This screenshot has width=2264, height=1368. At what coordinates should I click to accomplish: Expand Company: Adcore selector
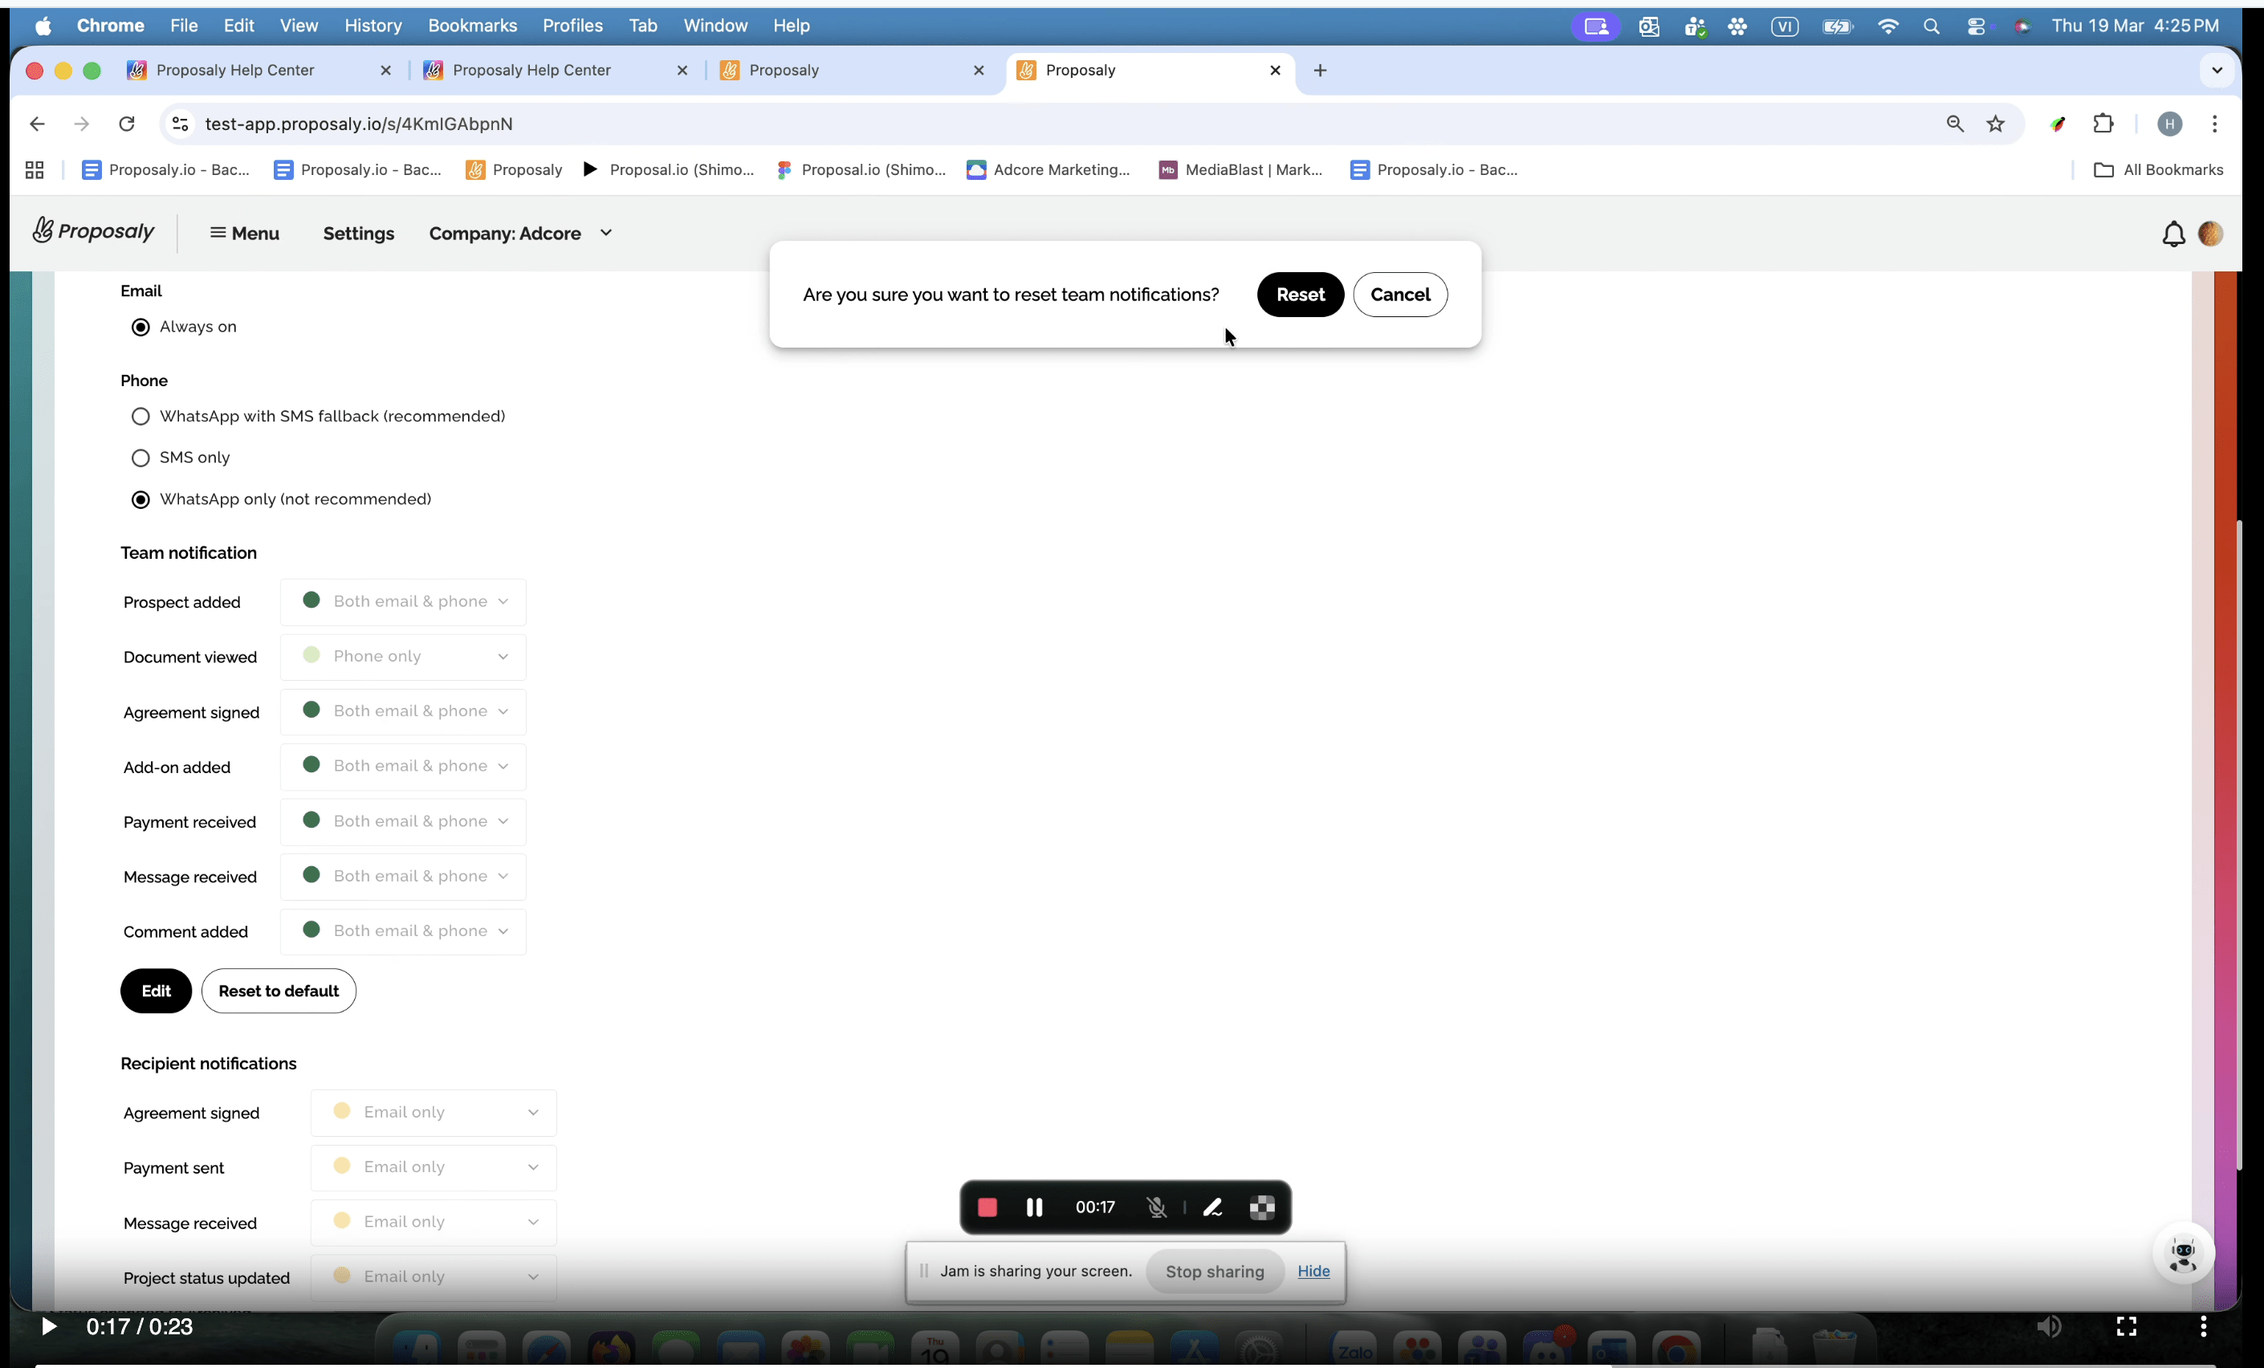point(521,234)
